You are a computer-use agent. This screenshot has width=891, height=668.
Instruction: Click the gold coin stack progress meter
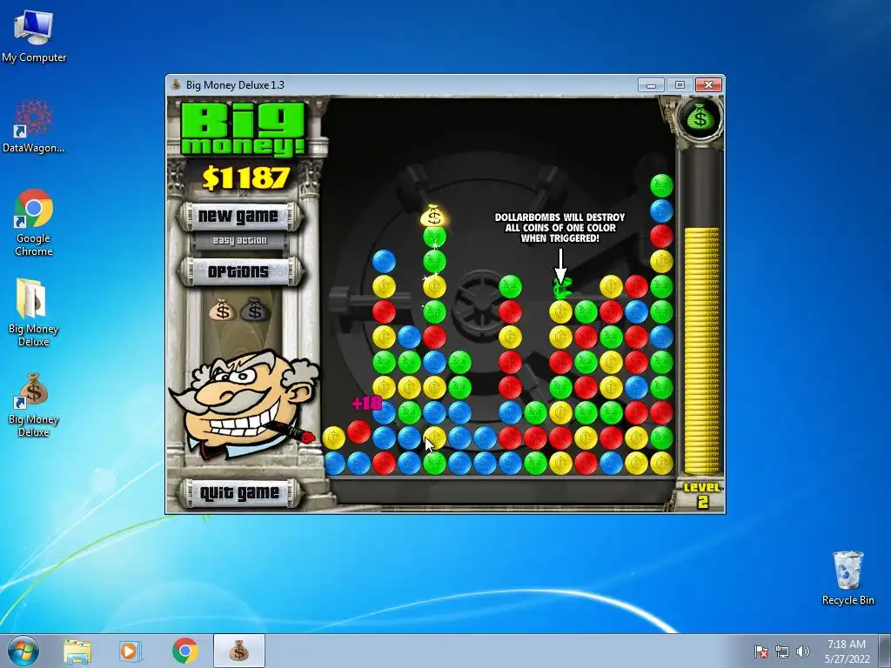click(700, 350)
